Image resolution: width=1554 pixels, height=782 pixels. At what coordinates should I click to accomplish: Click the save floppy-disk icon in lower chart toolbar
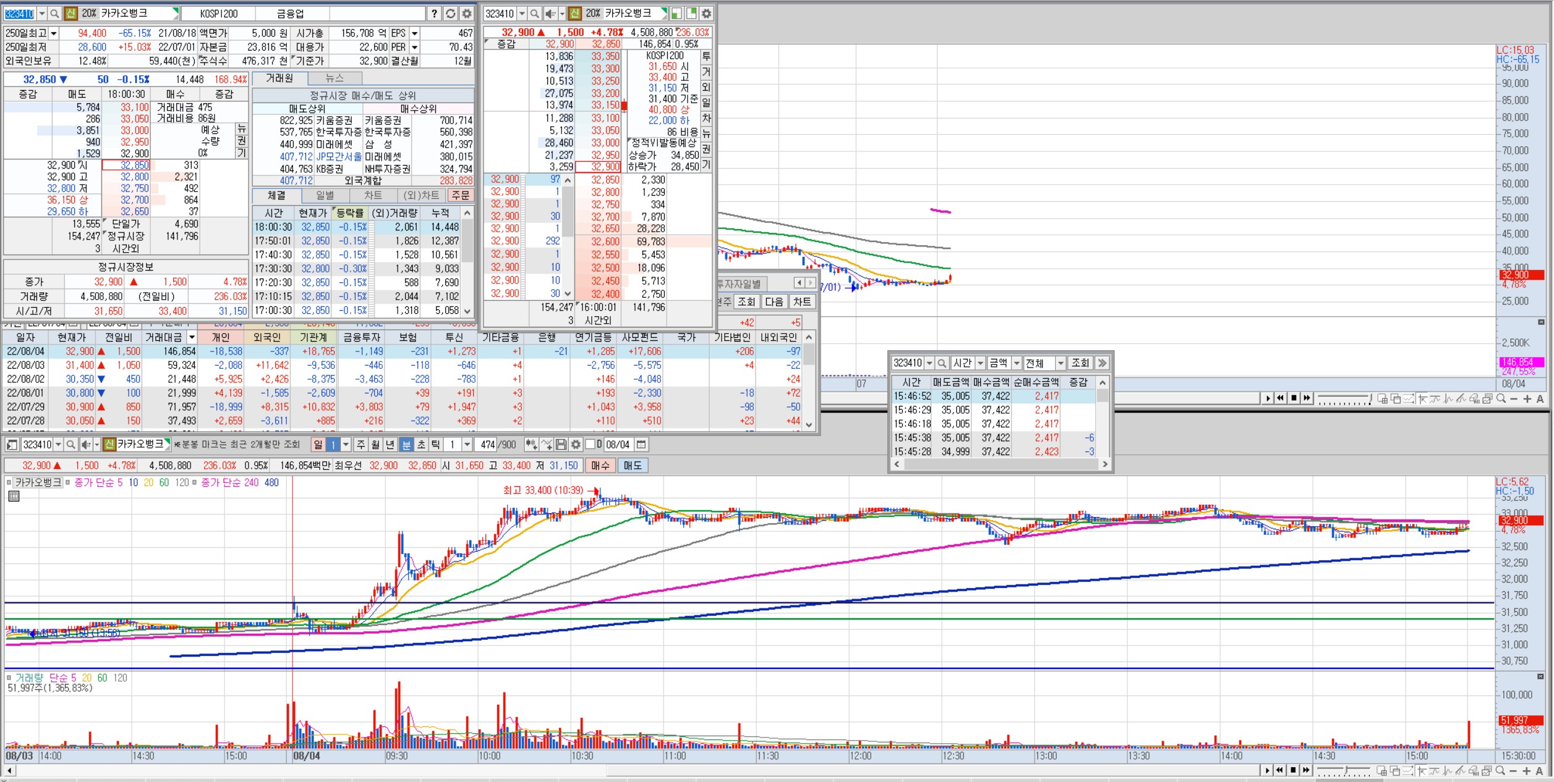(x=561, y=444)
